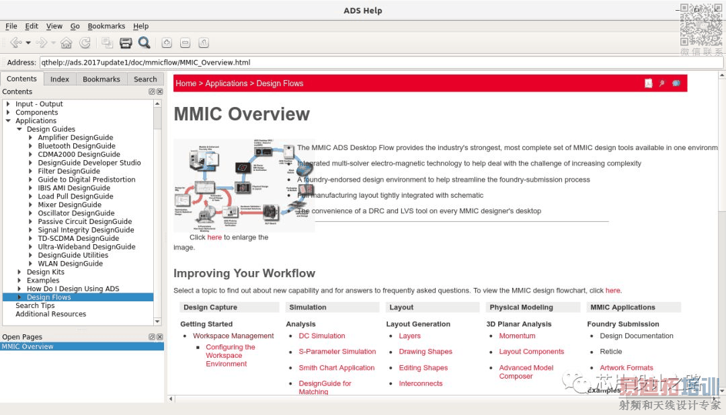
Task: Expand the Components tree node
Action: 8,112
